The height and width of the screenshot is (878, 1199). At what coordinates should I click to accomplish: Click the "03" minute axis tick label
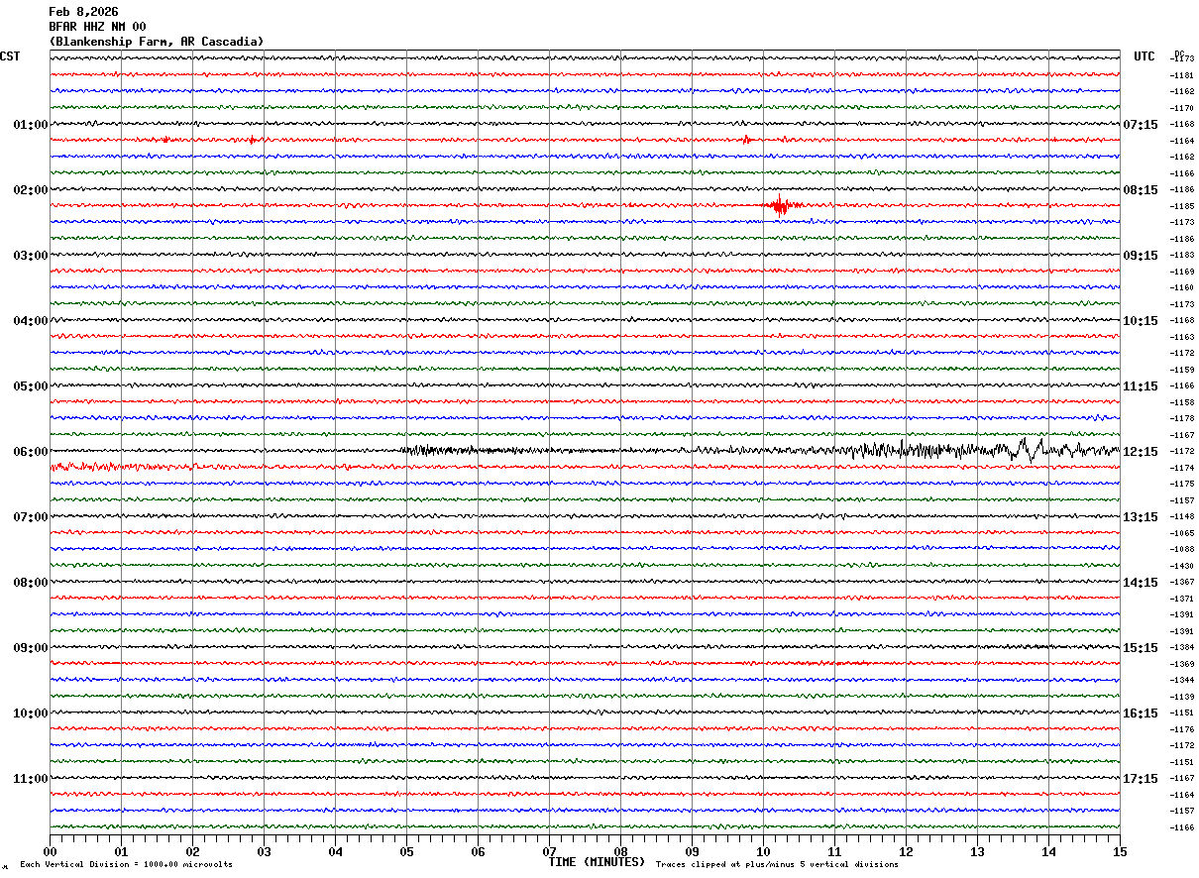pyautogui.click(x=264, y=851)
